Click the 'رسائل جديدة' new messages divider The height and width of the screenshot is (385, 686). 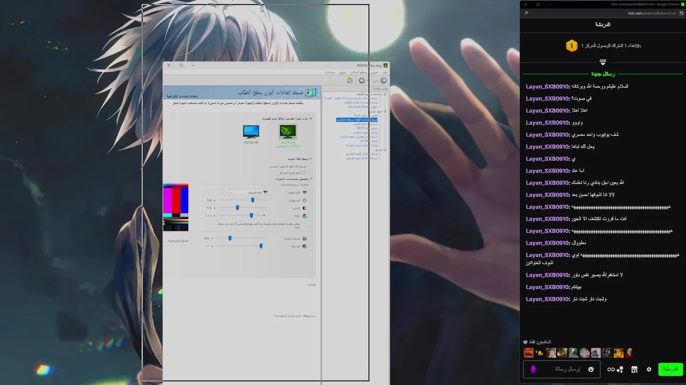click(603, 74)
